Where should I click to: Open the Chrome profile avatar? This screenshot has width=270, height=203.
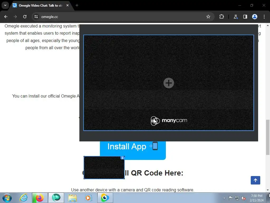coord(255,17)
